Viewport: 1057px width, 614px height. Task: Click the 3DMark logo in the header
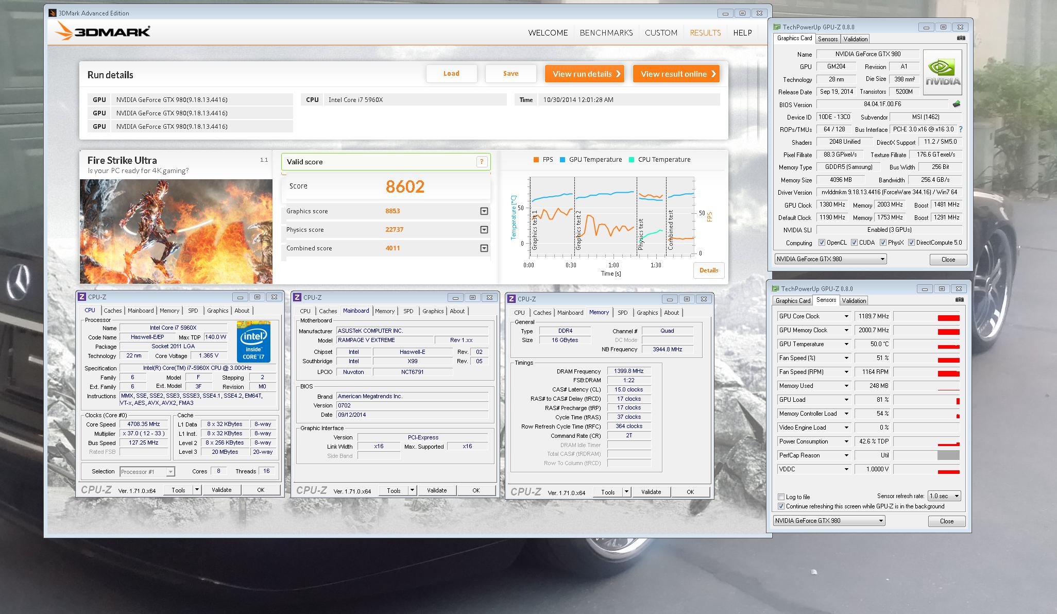(103, 31)
